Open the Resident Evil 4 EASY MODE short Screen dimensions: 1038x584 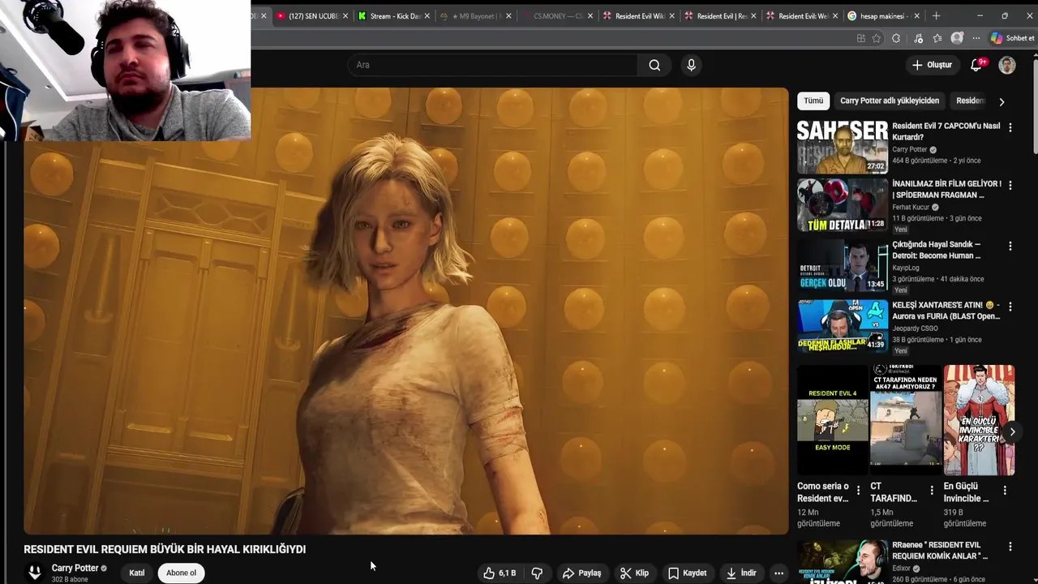[833, 420]
